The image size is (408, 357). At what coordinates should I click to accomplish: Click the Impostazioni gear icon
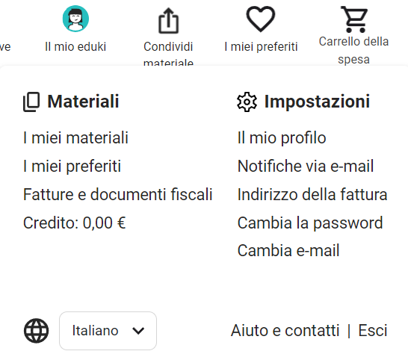click(x=247, y=102)
